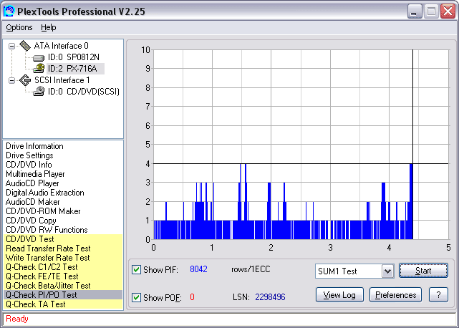Screen dimensions: 459x328
Task: Click the PIF value 8042
Action: tap(198, 269)
